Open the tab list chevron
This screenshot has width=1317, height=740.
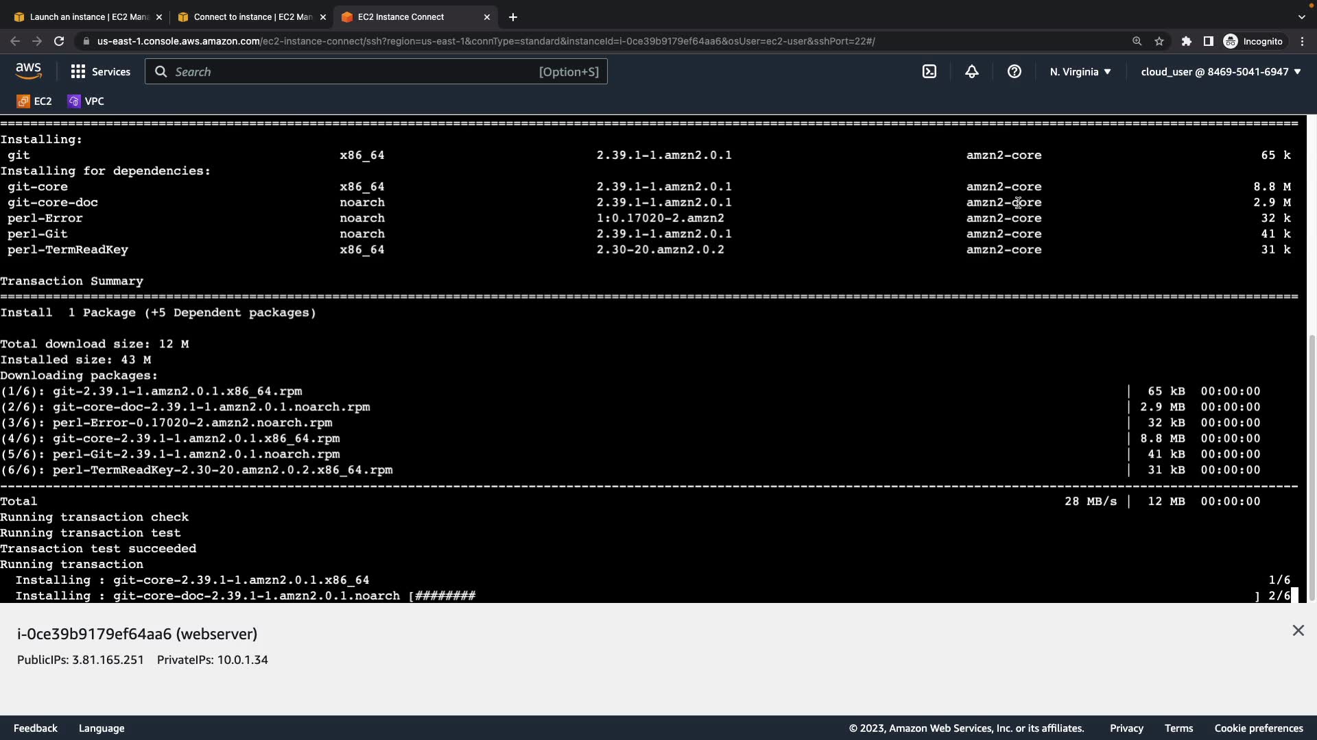coord(1301,16)
